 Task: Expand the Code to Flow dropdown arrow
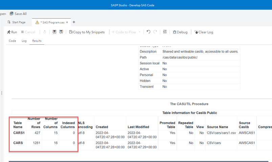coord(139,32)
